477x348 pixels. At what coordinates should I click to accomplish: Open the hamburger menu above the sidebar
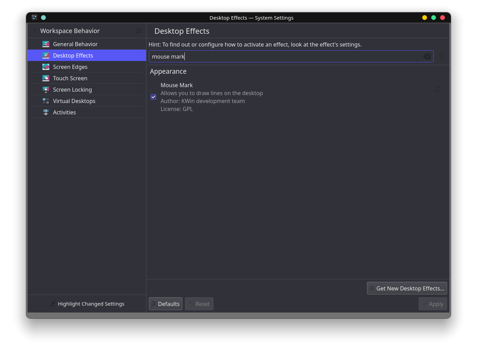tap(139, 31)
